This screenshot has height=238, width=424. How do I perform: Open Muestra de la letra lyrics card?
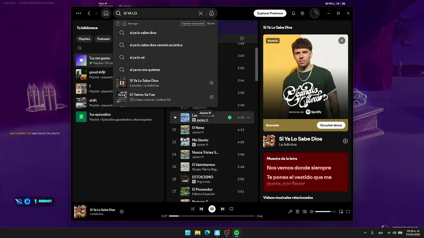(305, 172)
